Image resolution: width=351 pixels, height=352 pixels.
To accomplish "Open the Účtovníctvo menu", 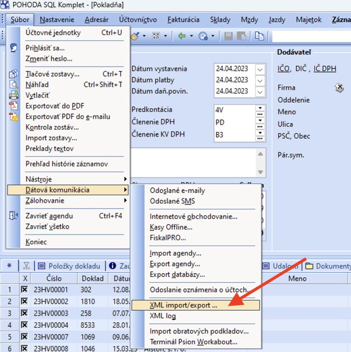I will coord(138,20).
